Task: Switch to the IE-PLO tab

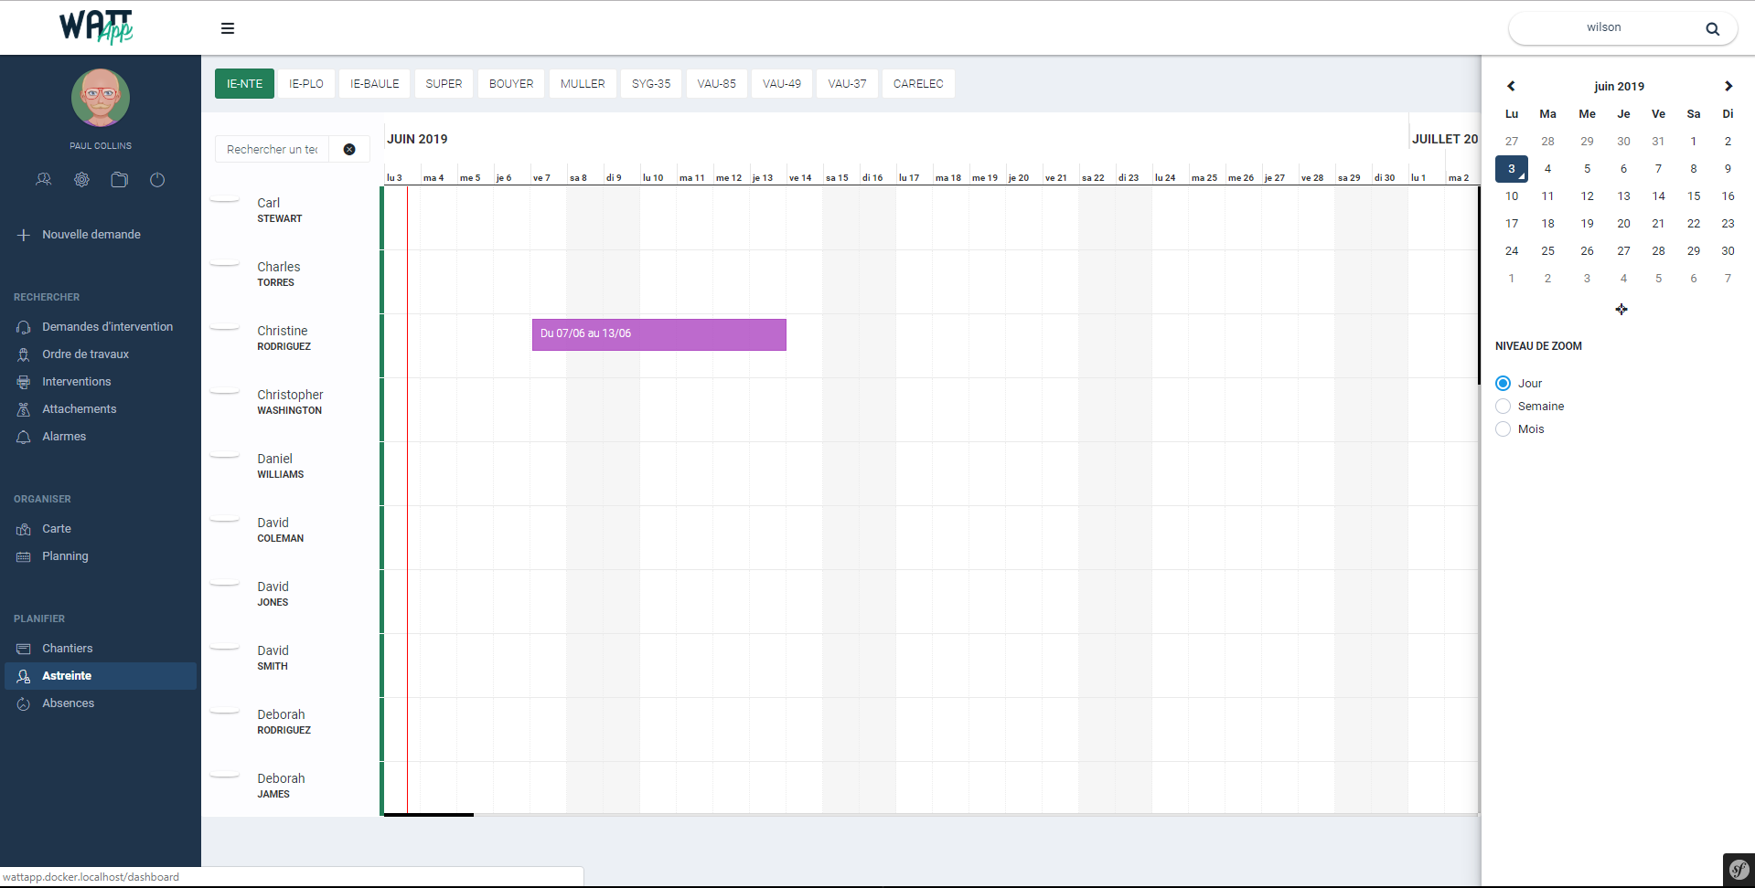Action: click(306, 84)
